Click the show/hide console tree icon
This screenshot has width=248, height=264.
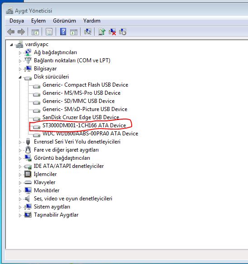pos(35,32)
